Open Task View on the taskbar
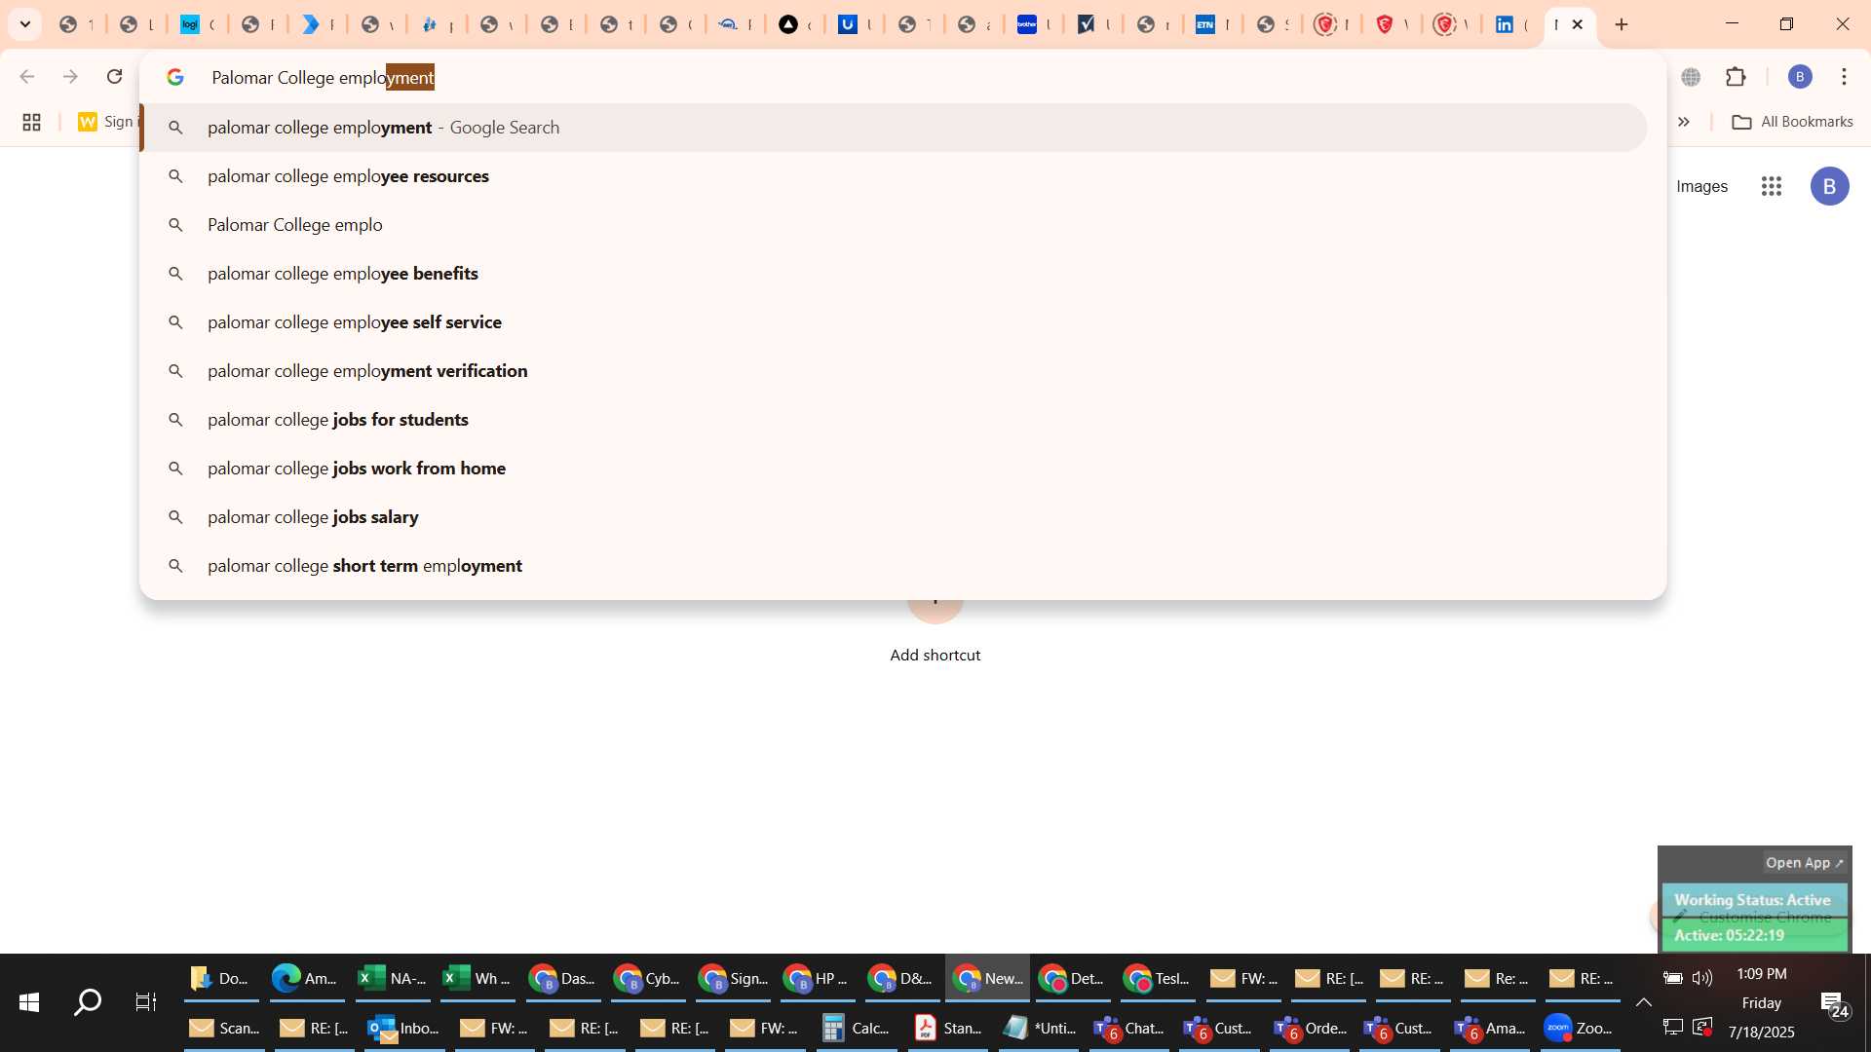The width and height of the screenshot is (1871, 1052). coord(146,1002)
